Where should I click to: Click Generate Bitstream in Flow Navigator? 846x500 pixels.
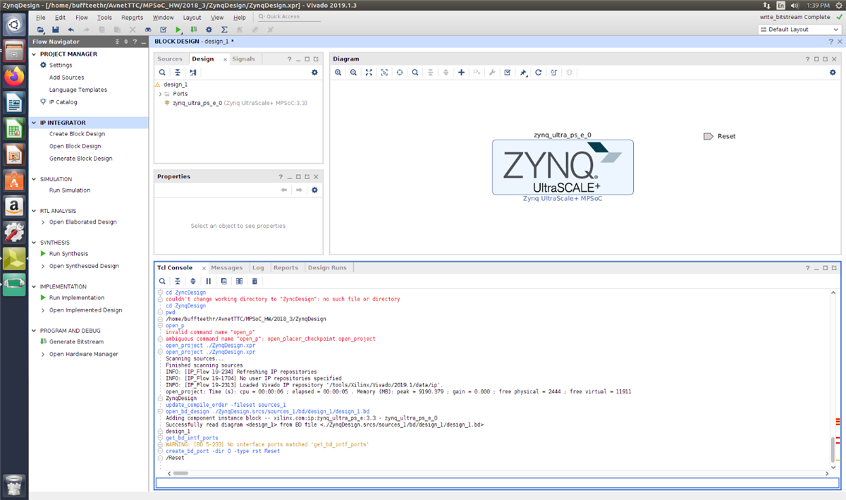[76, 342]
